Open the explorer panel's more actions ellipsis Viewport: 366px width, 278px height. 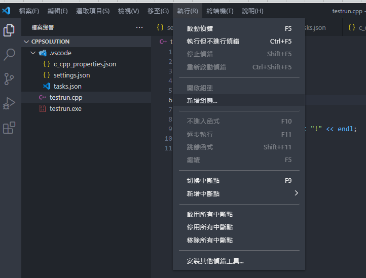click(x=139, y=27)
